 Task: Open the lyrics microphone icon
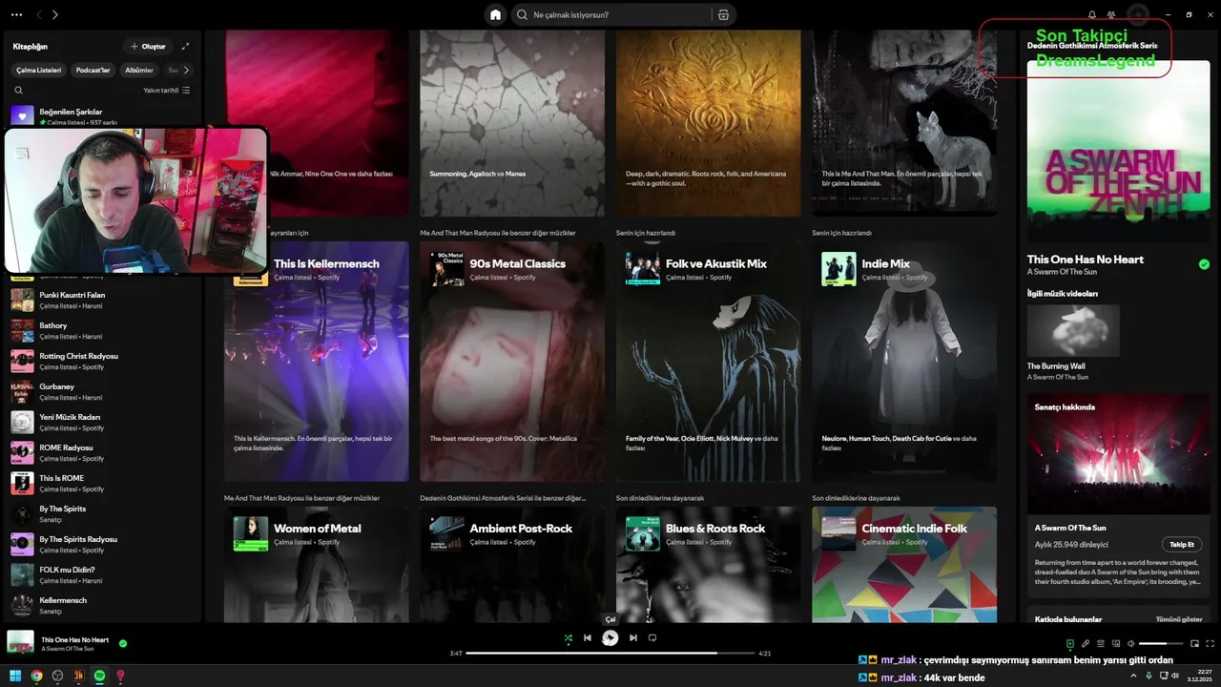pos(1085,643)
